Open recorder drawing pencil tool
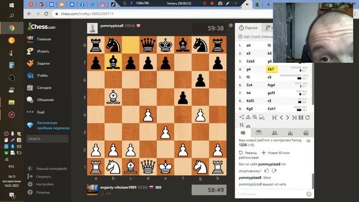This screenshot has width=359, height=202. 228,3
